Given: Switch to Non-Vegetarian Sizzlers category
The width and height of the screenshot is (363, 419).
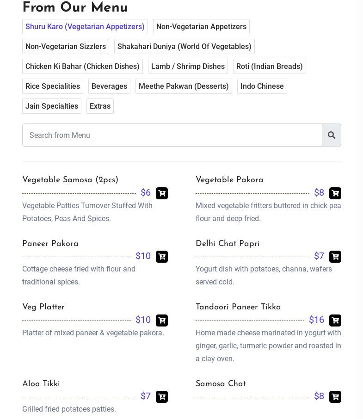Looking at the screenshot, I should [66, 47].
